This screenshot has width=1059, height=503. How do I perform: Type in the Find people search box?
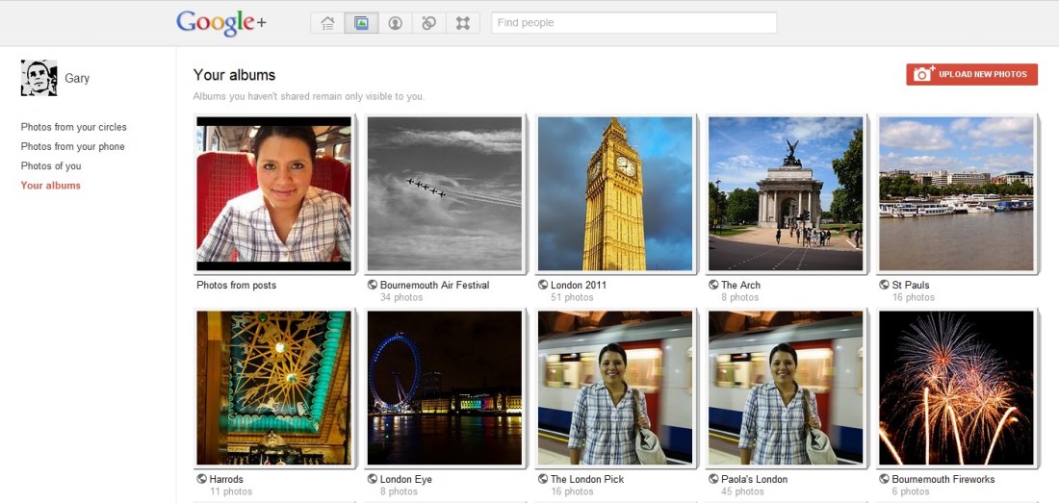pos(633,23)
